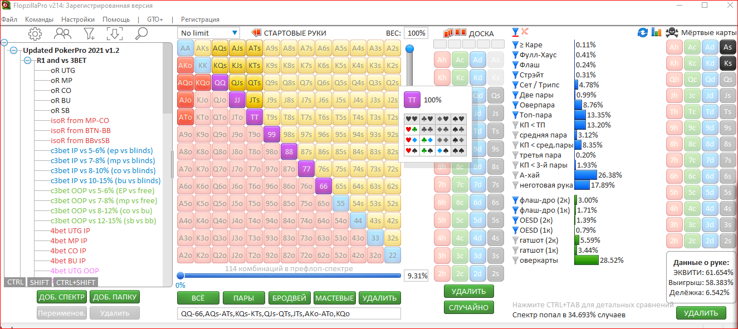Open the Файл menu
Screen dimensions: 738x329
[x=9, y=19]
